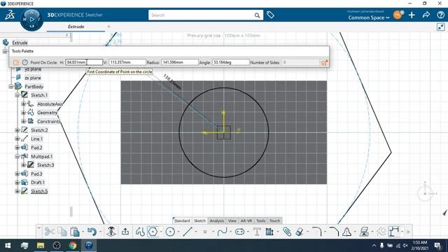This screenshot has width=448, height=252.
Task: Open the Help question mark icon
Action: (441, 15)
